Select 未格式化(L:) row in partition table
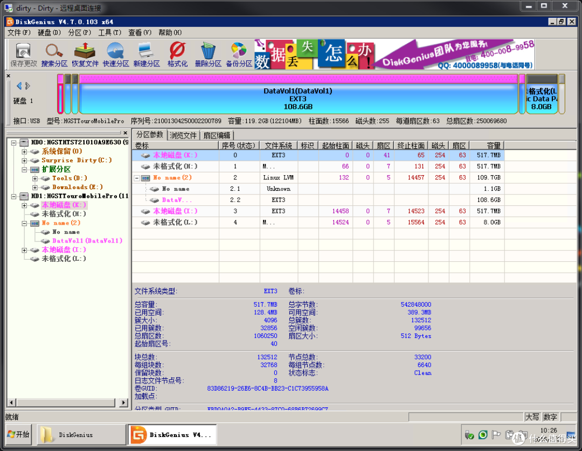 coord(318,222)
